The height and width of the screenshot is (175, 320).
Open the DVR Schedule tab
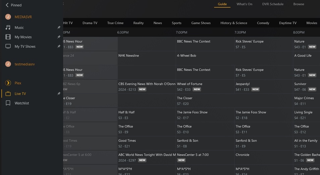click(x=273, y=4)
